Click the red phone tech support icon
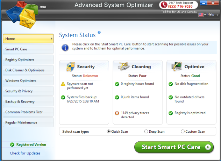The image size is (221, 161). (164, 5)
